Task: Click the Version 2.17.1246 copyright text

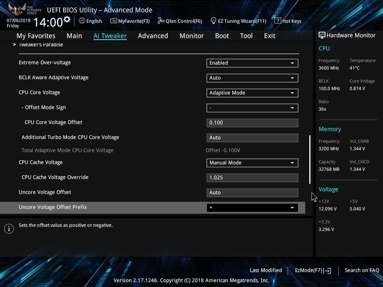Action: point(191,280)
